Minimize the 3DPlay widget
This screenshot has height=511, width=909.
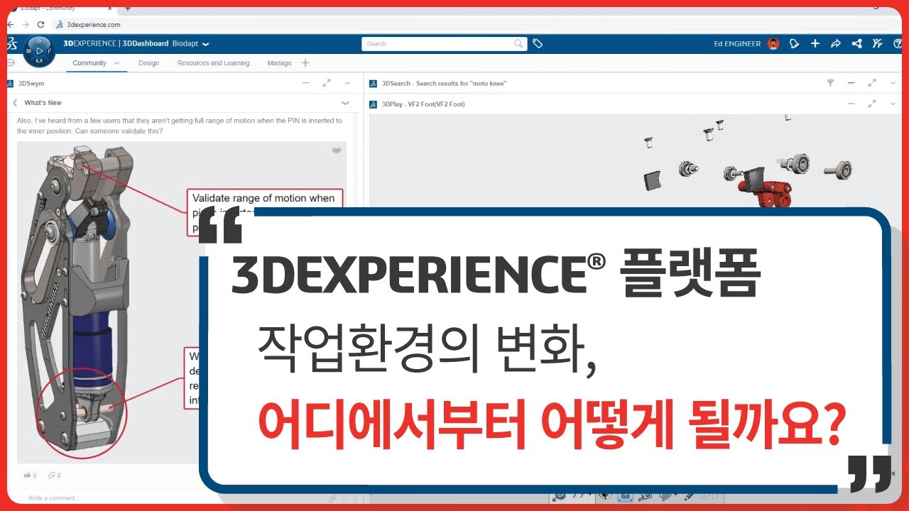click(851, 104)
